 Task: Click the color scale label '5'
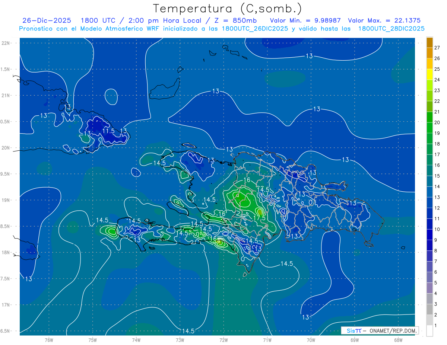[436, 283]
